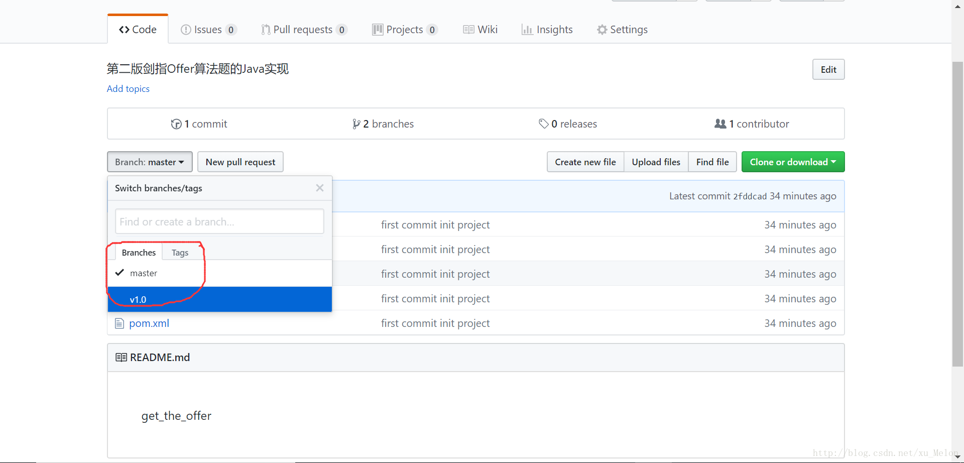View the 1 commit history link
964x463 pixels.
point(199,124)
